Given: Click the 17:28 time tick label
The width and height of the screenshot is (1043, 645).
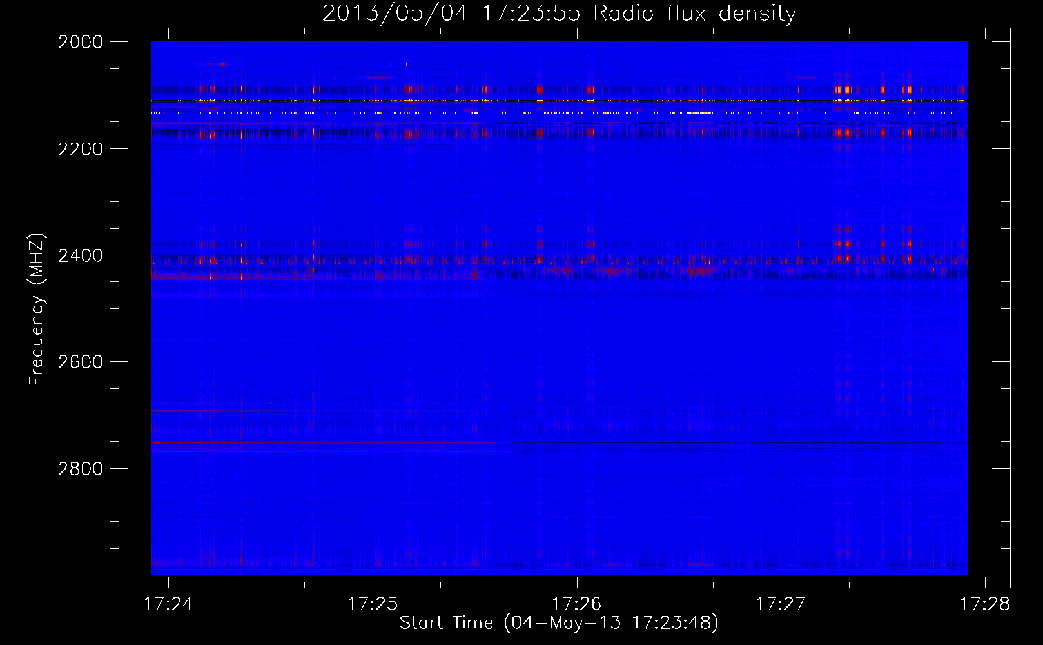Looking at the screenshot, I should click(985, 604).
